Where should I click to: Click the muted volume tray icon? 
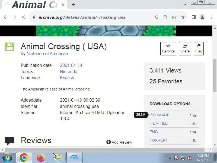click(x=189, y=158)
